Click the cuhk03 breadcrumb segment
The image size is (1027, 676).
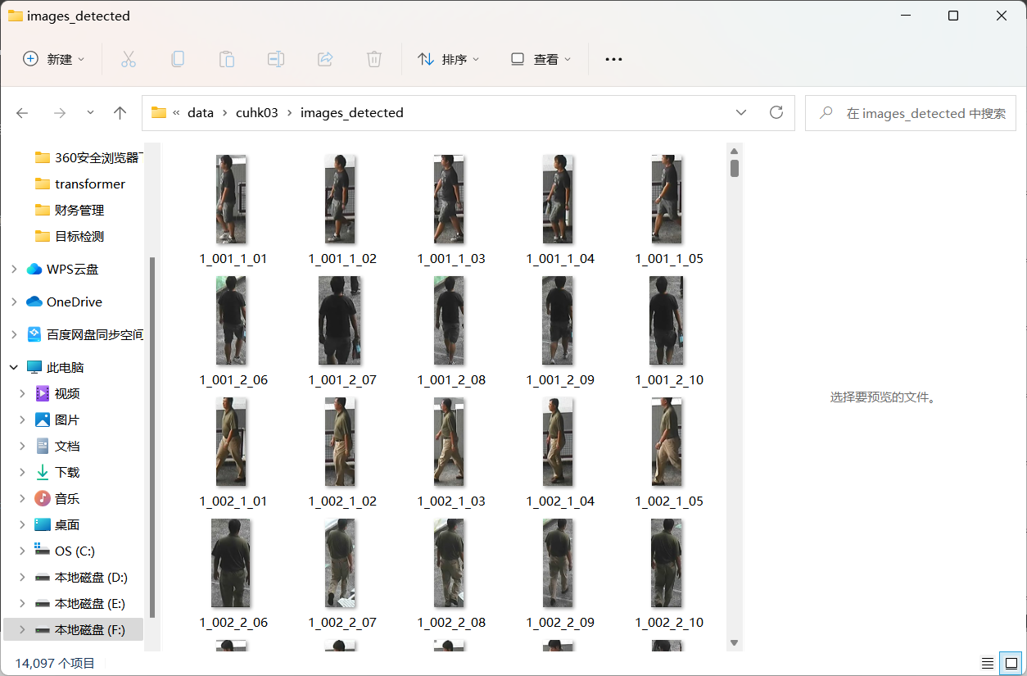click(x=257, y=112)
